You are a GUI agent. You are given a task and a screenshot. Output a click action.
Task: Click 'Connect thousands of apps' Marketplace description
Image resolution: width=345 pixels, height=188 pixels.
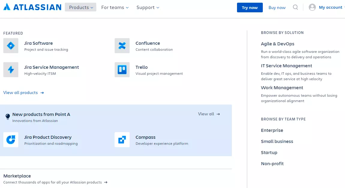(52, 182)
